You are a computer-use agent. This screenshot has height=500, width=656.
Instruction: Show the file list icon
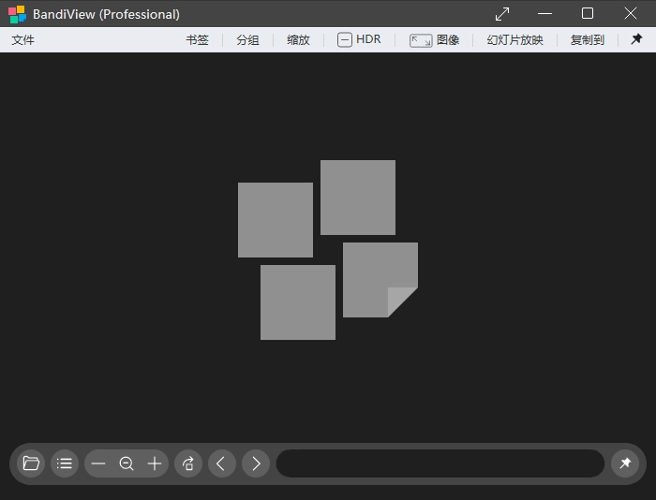coord(65,463)
